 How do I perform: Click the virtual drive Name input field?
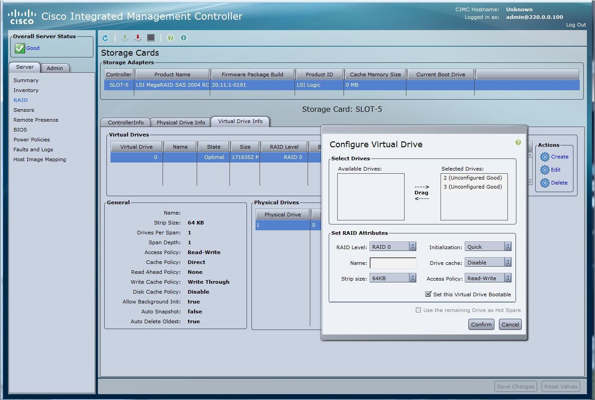click(393, 263)
